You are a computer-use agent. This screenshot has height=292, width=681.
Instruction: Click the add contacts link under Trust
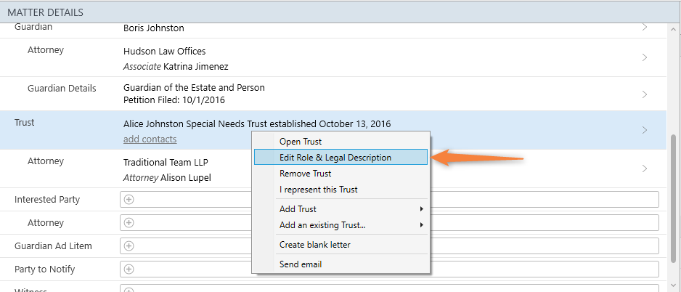pyautogui.click(x=150, y=139)
